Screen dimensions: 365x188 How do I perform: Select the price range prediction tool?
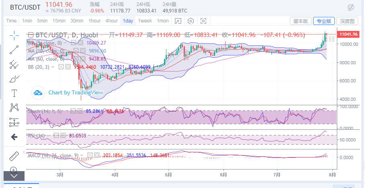pos(14,122)
